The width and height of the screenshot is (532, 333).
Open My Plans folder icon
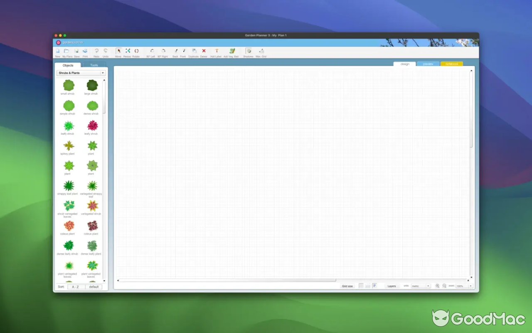tap(67, 51)
